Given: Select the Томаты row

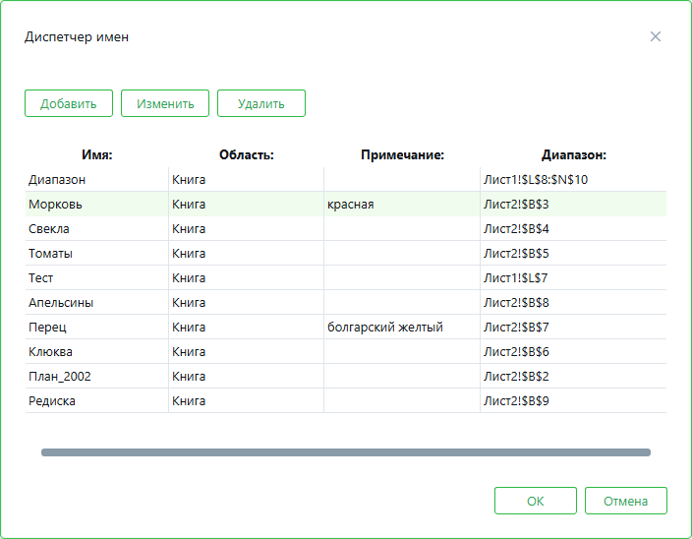Looking at the screenshot, I should (x=50, y=254).
